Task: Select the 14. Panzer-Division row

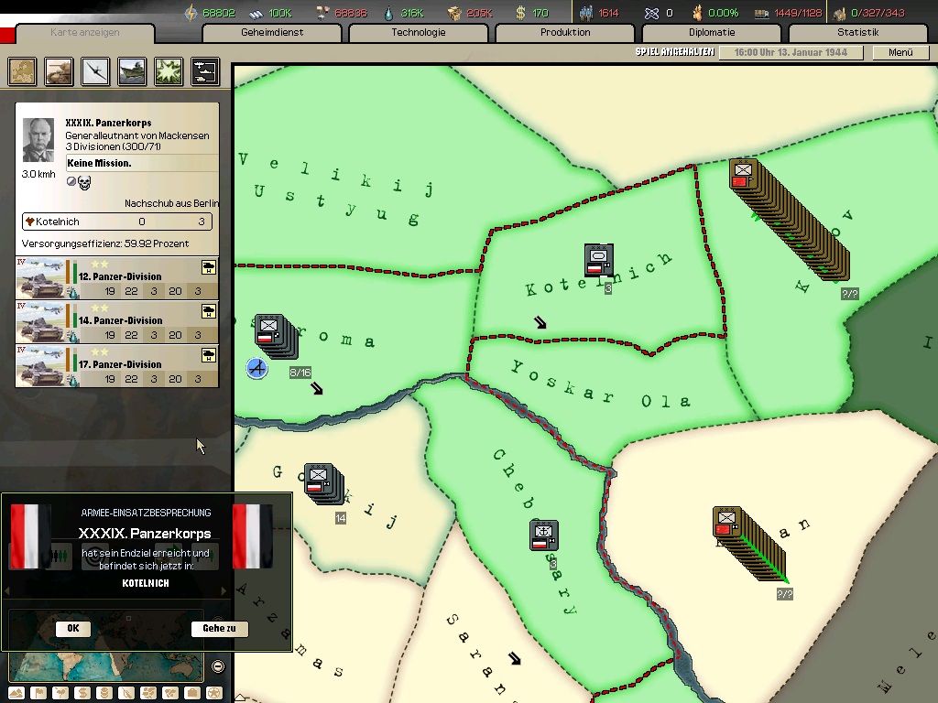Action: point(117,322)
